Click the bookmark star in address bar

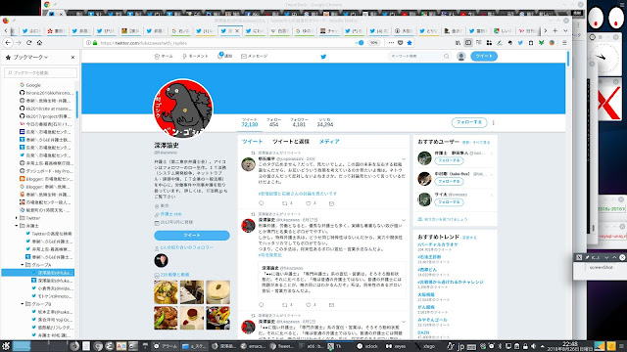click(410, 43)
